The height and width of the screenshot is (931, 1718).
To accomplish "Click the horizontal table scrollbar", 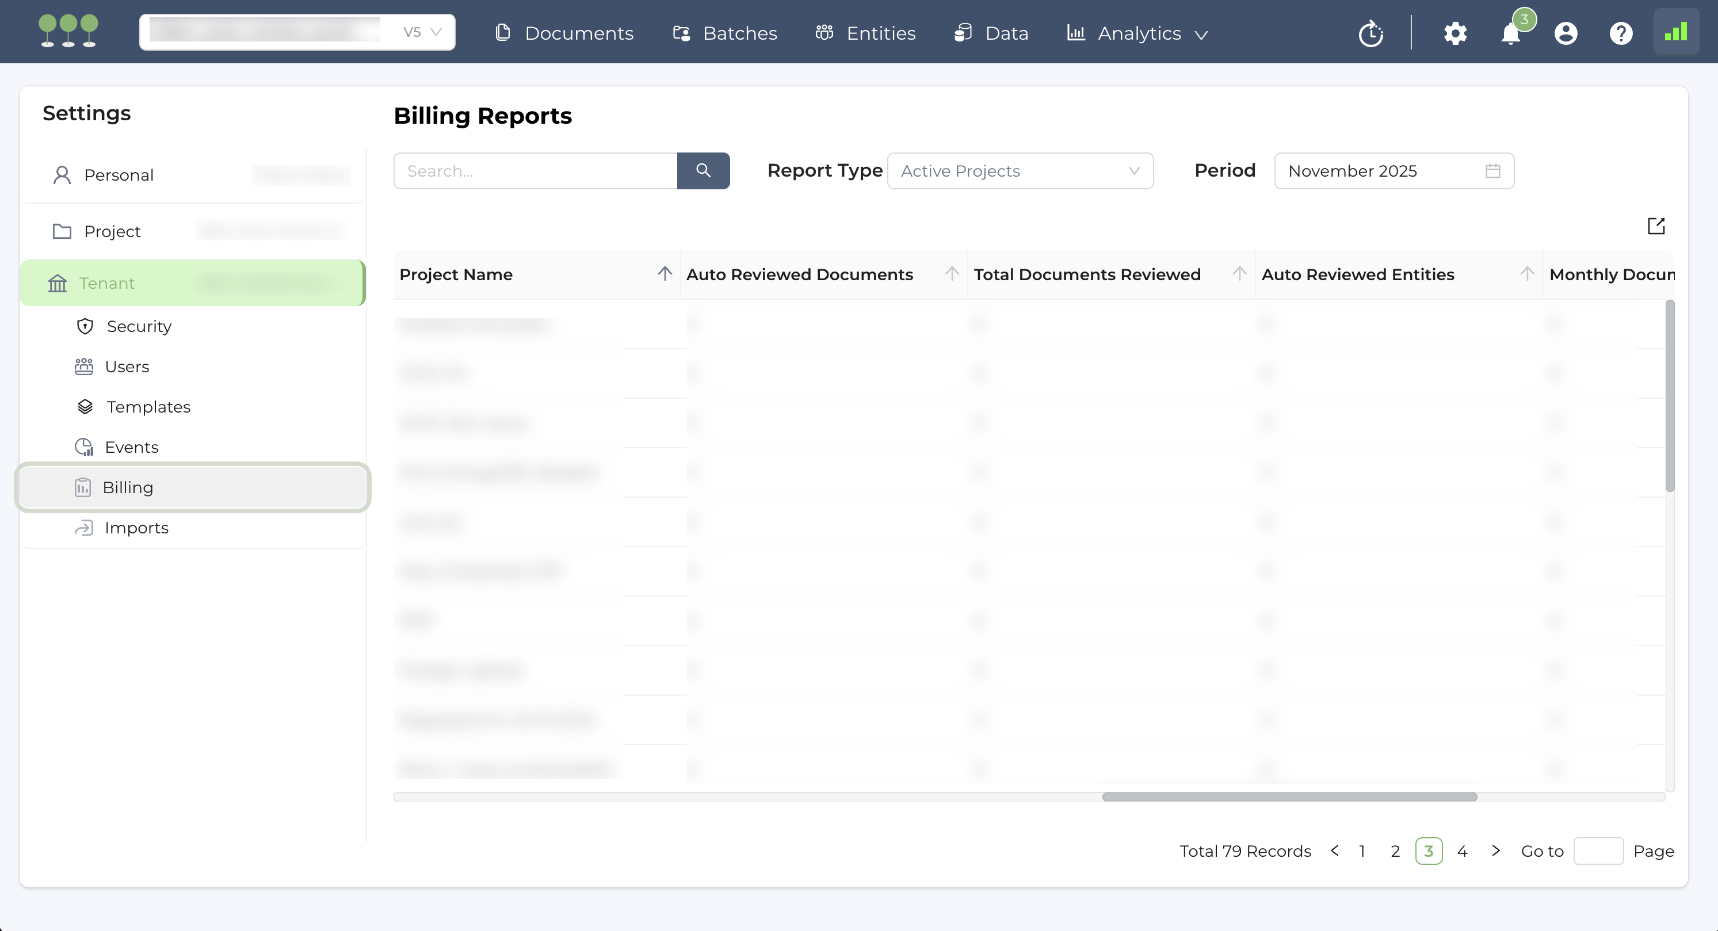I will (1289, 796).
